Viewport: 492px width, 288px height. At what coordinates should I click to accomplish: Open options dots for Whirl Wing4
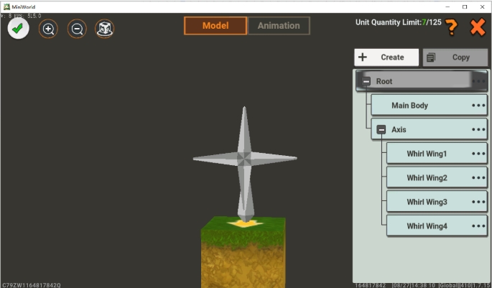coord(478,226)
